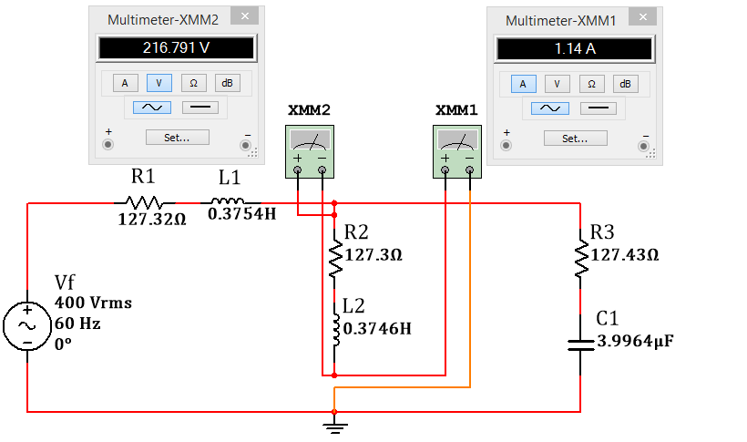Select resistor R3 symbol
Image resolution: width=747 pixels, height=442 pixels.
click(x=580, y=258)
